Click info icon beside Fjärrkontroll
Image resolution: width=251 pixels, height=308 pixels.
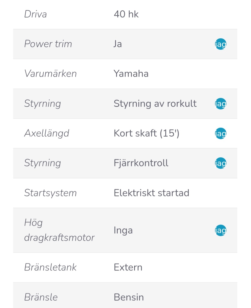(221, 163)
